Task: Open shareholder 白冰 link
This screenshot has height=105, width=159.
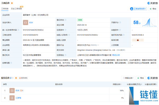Action: coord(17,90)
